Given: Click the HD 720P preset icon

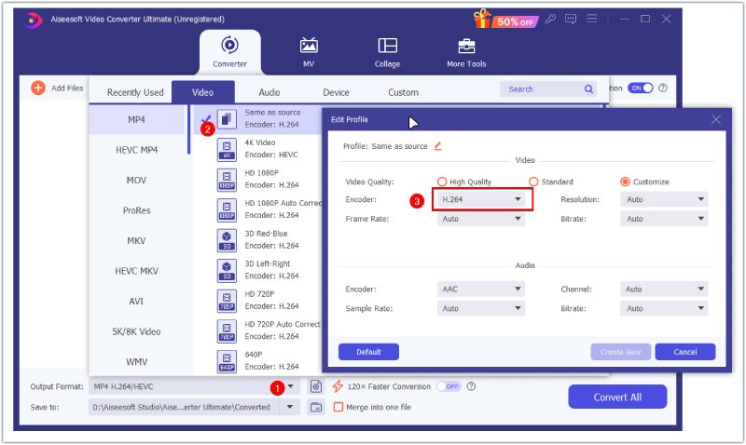Looking at the screenshot, I should pos(227,301).
